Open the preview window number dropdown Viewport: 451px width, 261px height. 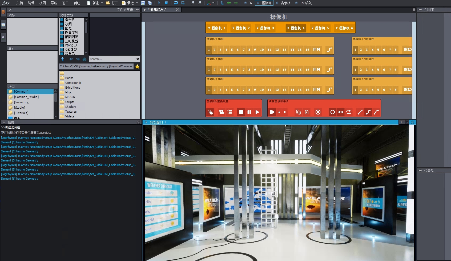407,122
